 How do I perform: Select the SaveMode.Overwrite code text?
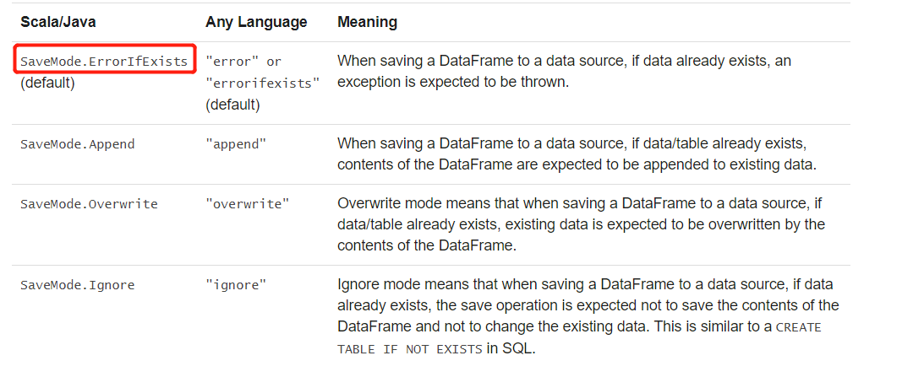point(89,204)
